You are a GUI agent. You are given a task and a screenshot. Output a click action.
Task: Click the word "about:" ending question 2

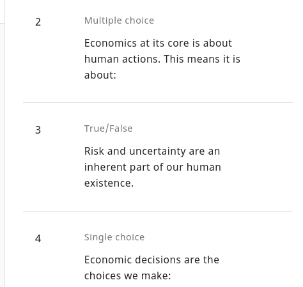pos(100,75)
